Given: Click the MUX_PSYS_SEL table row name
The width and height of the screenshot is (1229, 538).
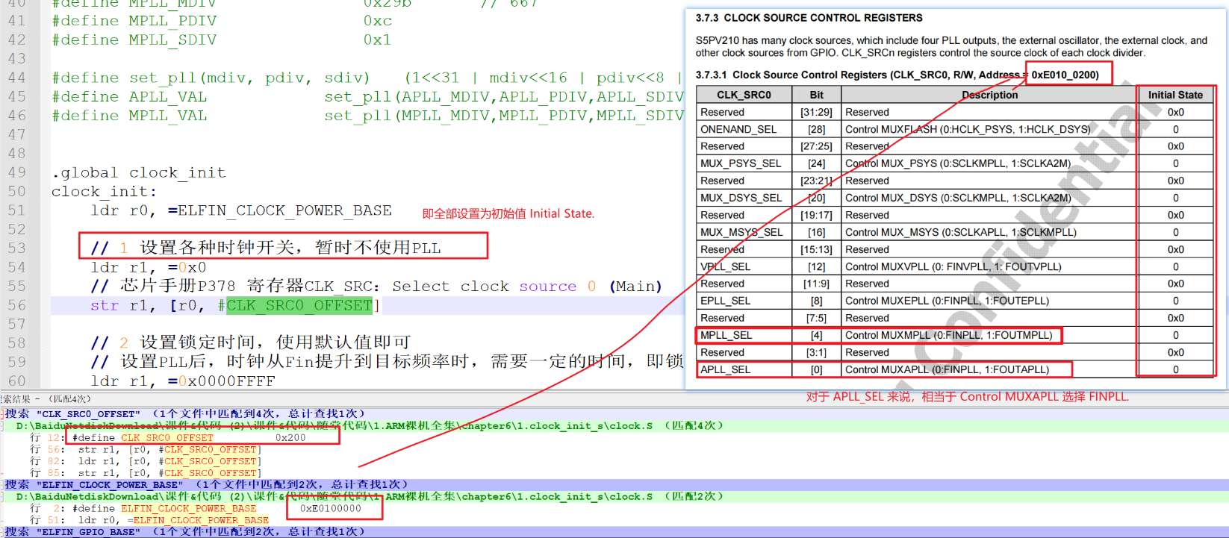Looking at the screenshot, I should (x=741, y=163).
